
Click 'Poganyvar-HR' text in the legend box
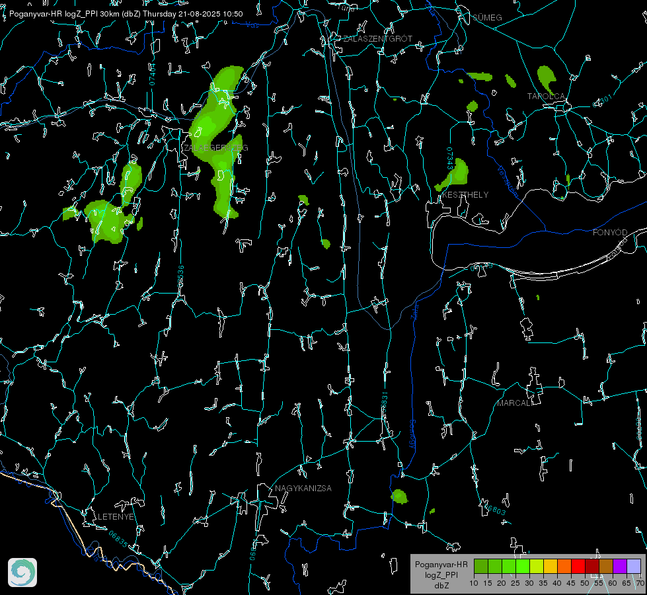point(441,565)
